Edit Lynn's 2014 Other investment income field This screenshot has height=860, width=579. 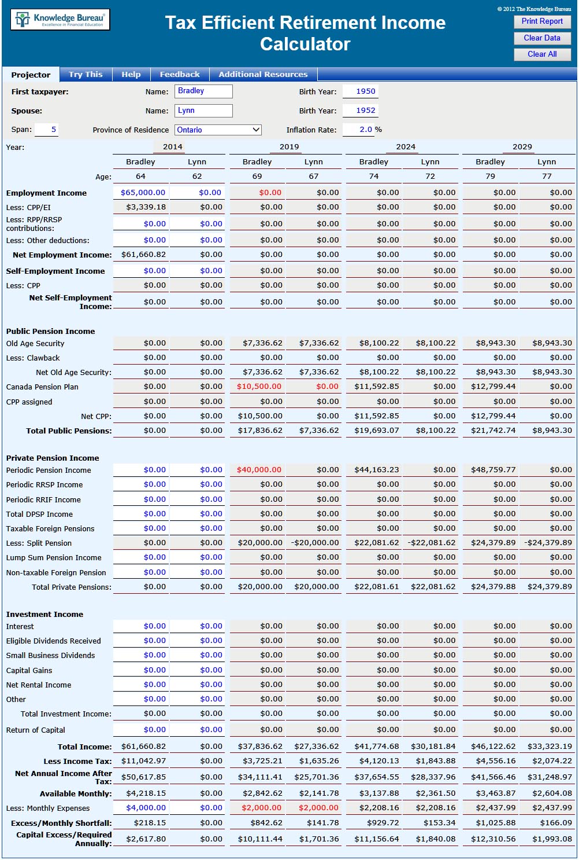click(198, 699)
